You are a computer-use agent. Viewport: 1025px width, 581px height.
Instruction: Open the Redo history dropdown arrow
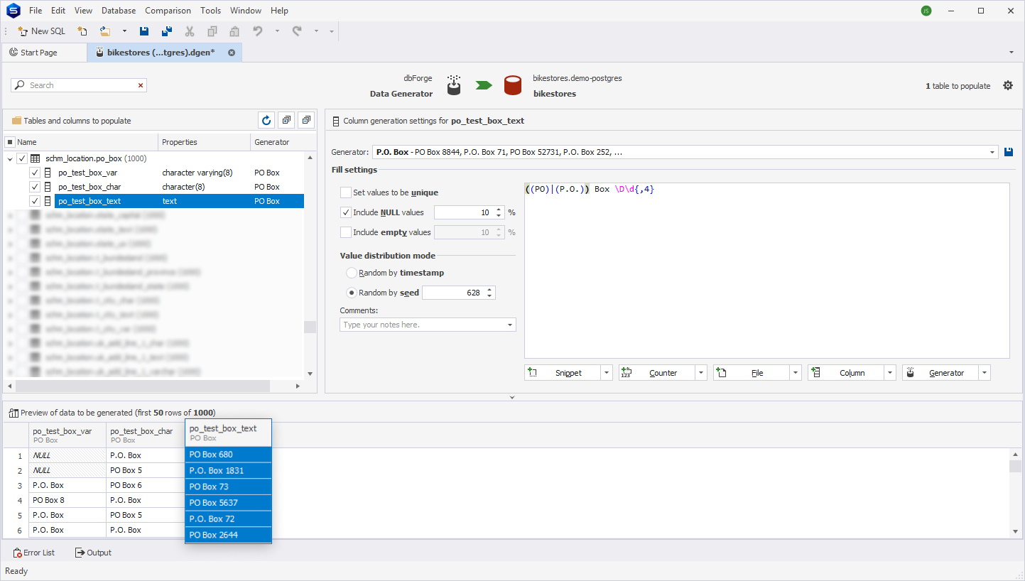pos(316,31)
